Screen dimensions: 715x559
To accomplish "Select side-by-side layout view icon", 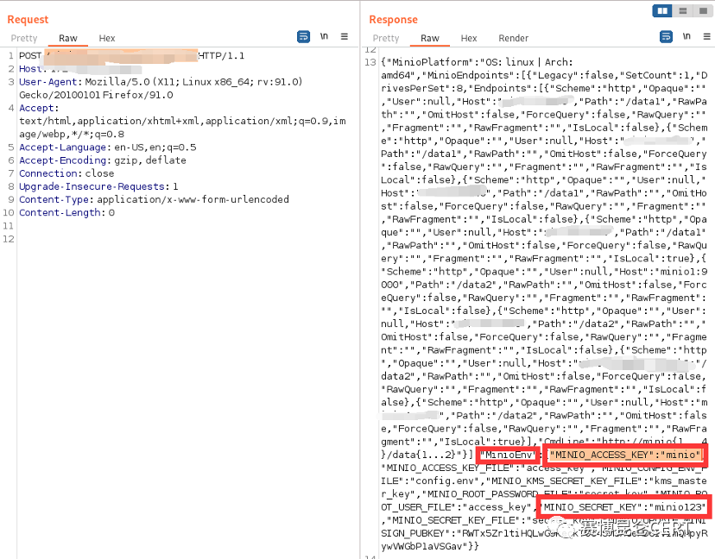I will 662,10.
